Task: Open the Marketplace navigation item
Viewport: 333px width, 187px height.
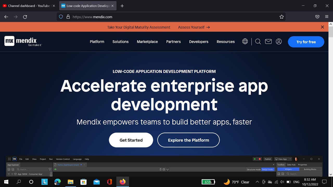Action: pyautogui.click(x=147, y=42)
